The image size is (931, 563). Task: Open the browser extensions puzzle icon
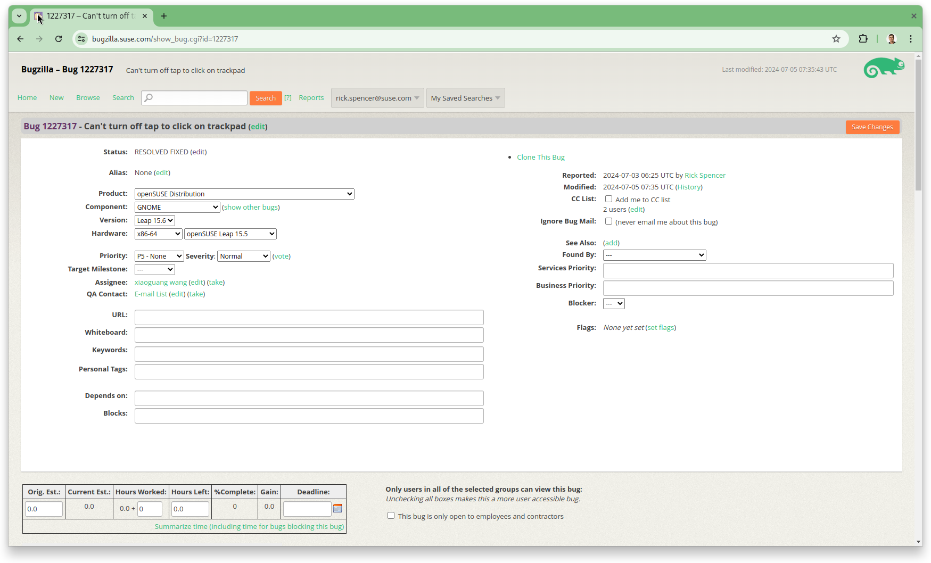click(863, 38)
